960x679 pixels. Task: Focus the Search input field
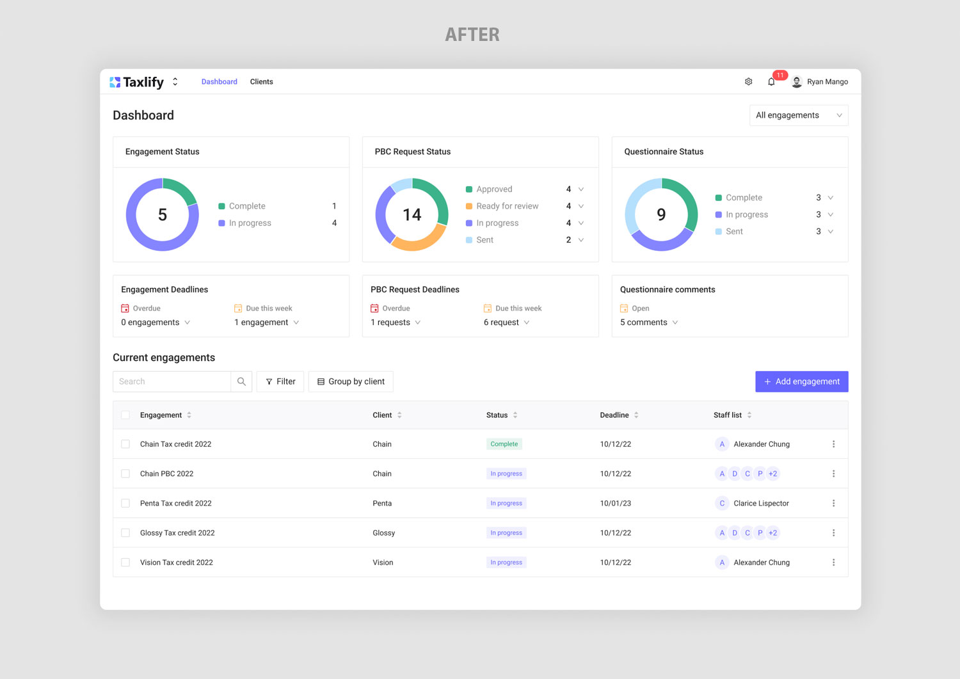coord(172,381)
